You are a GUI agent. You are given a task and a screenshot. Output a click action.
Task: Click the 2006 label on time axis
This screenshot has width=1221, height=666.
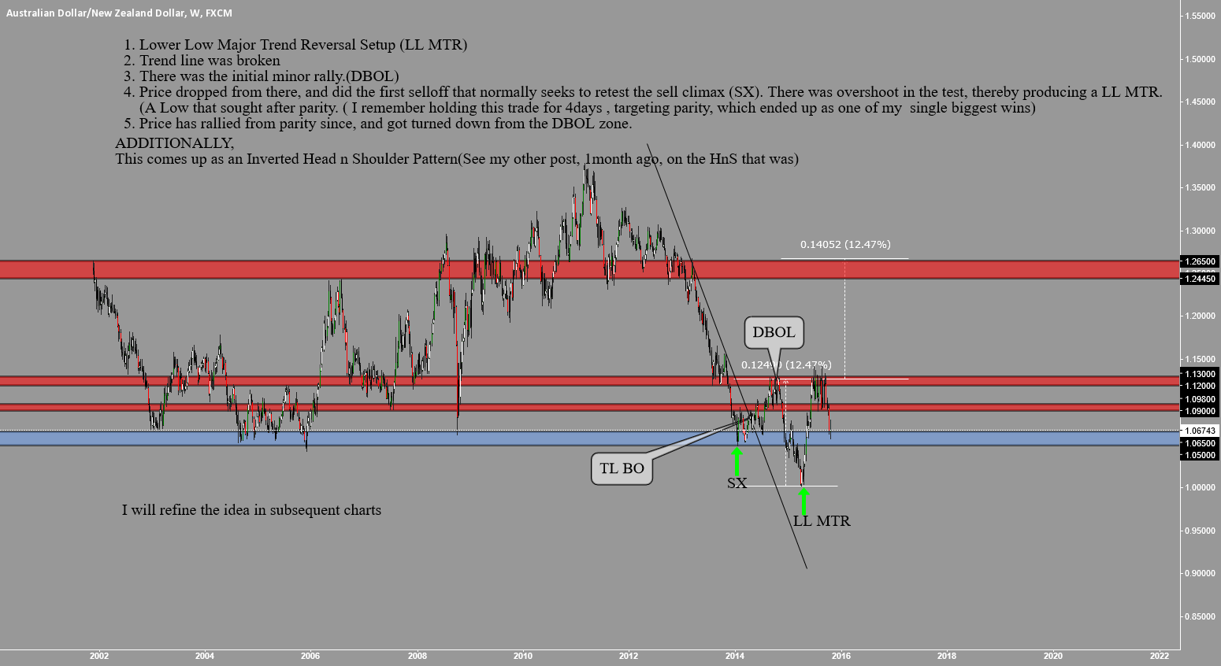[x=310, y=655]
